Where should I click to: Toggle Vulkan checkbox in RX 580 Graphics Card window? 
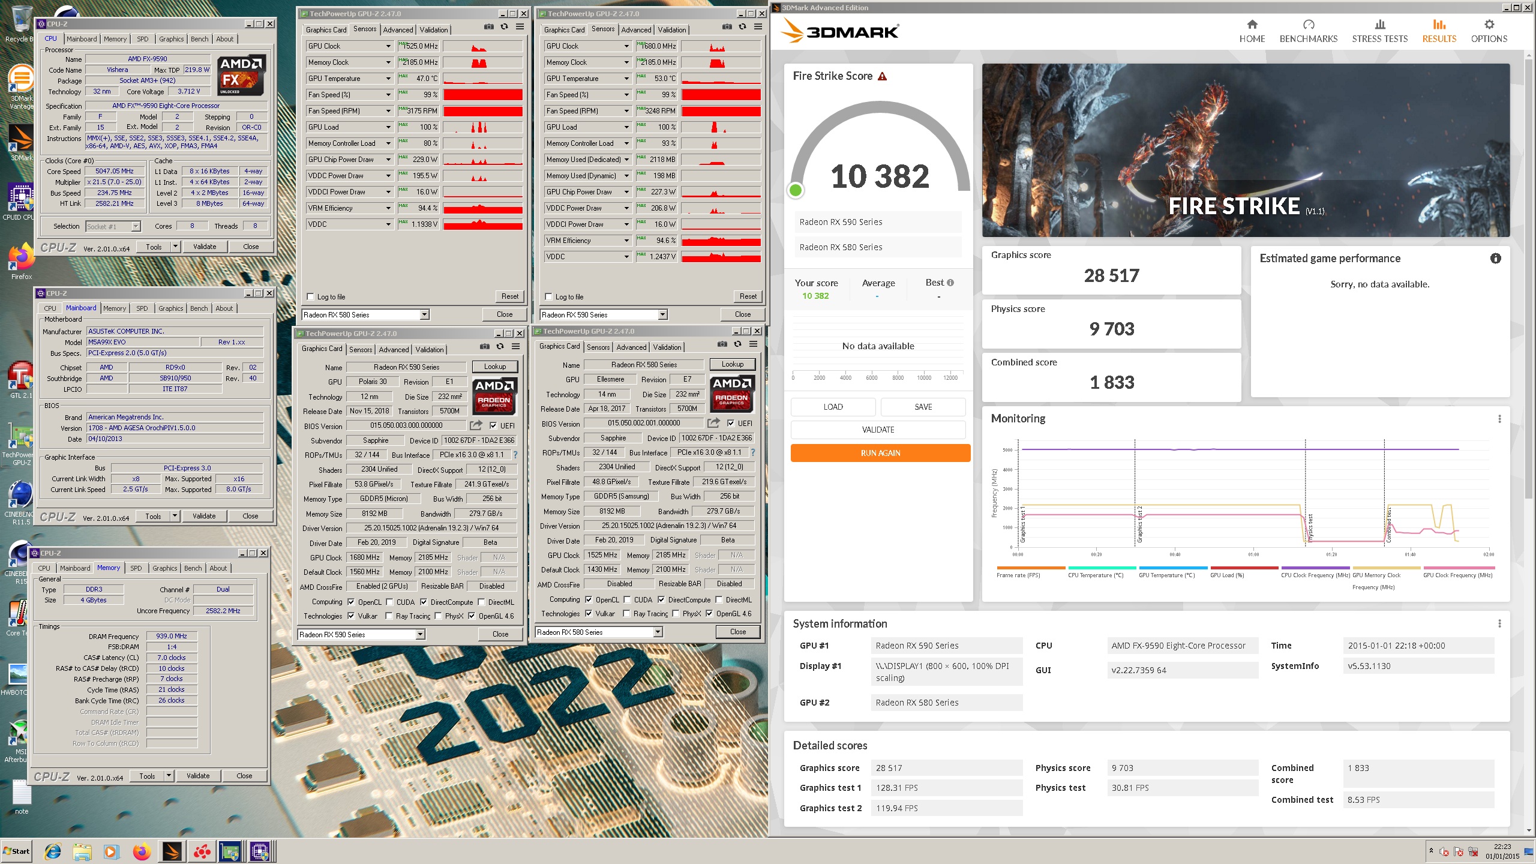[x=589, y=613]
